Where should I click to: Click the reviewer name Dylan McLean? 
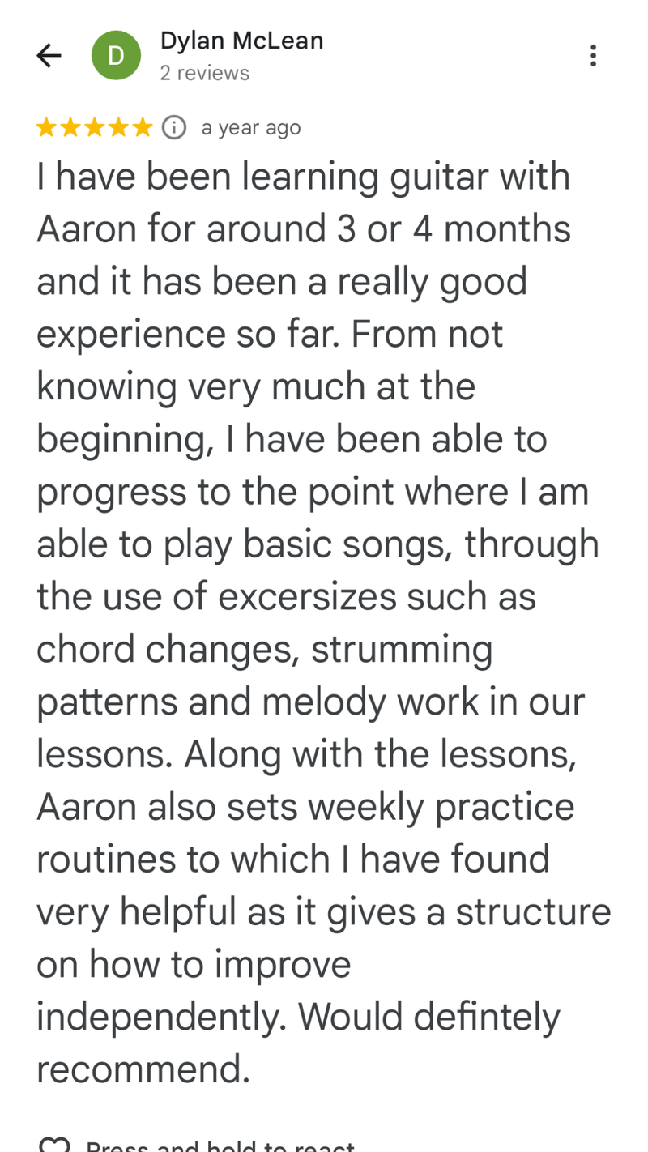point(241,40)
